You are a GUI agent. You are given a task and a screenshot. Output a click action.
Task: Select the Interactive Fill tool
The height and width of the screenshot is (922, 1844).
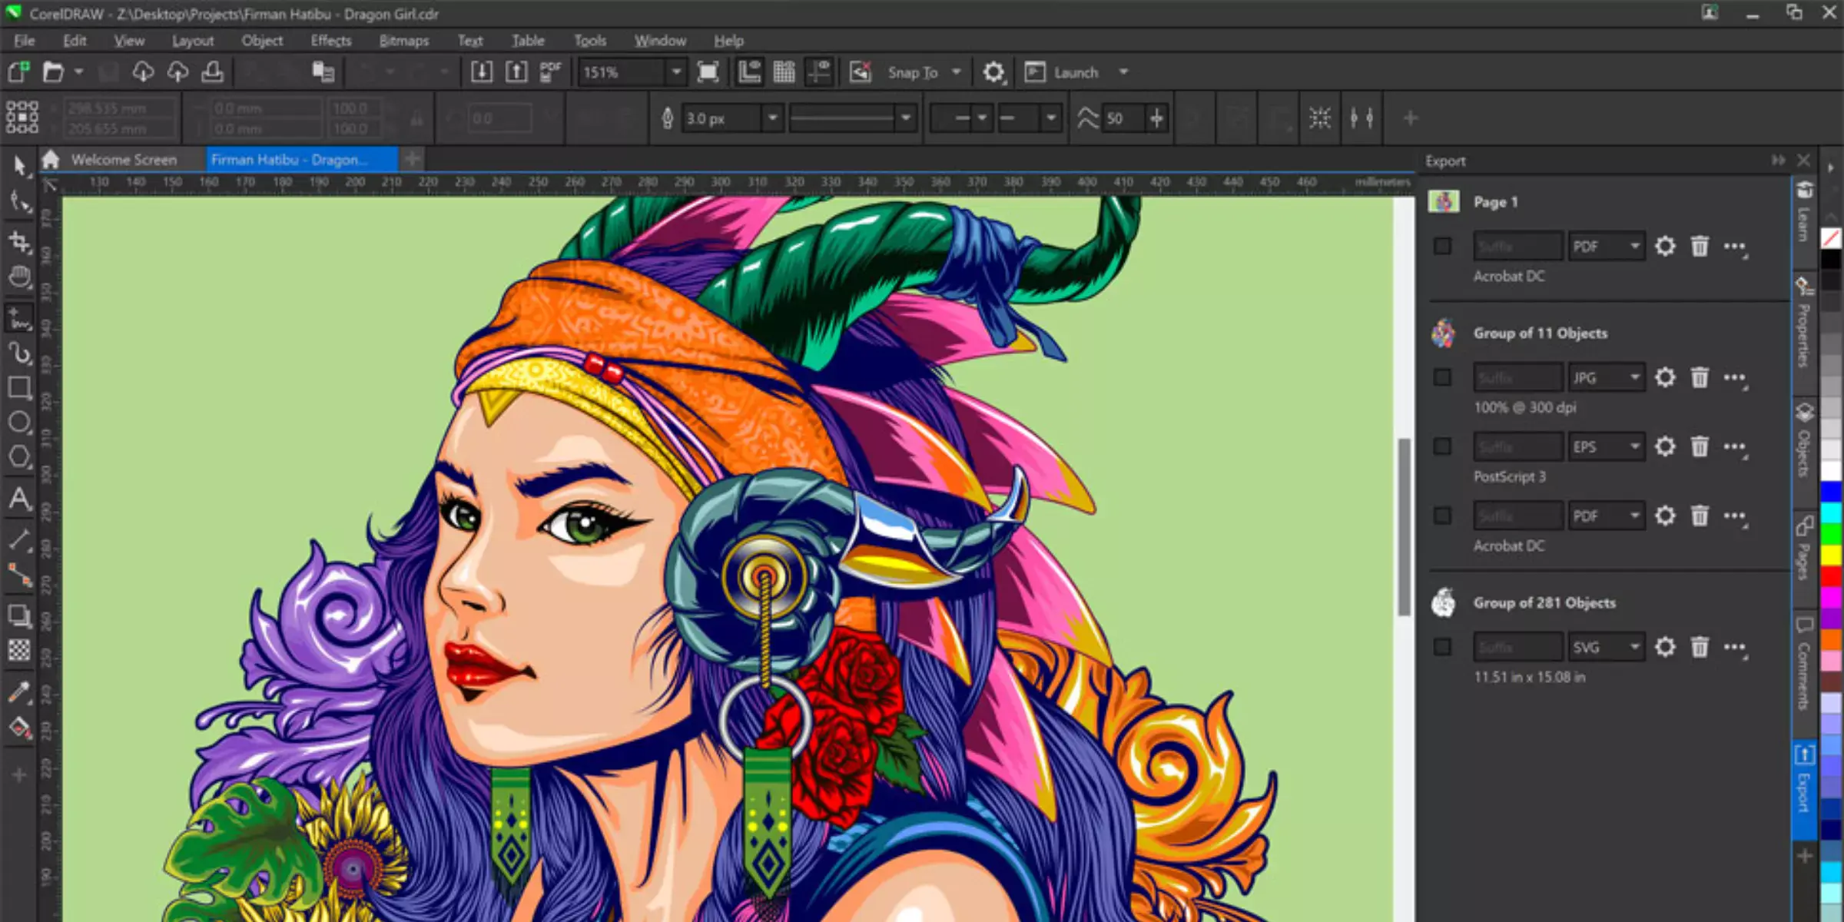point(19,727)
